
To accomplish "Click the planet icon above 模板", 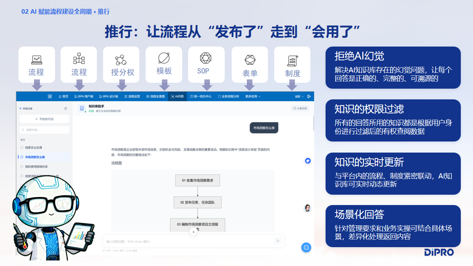I will point(164,58).
